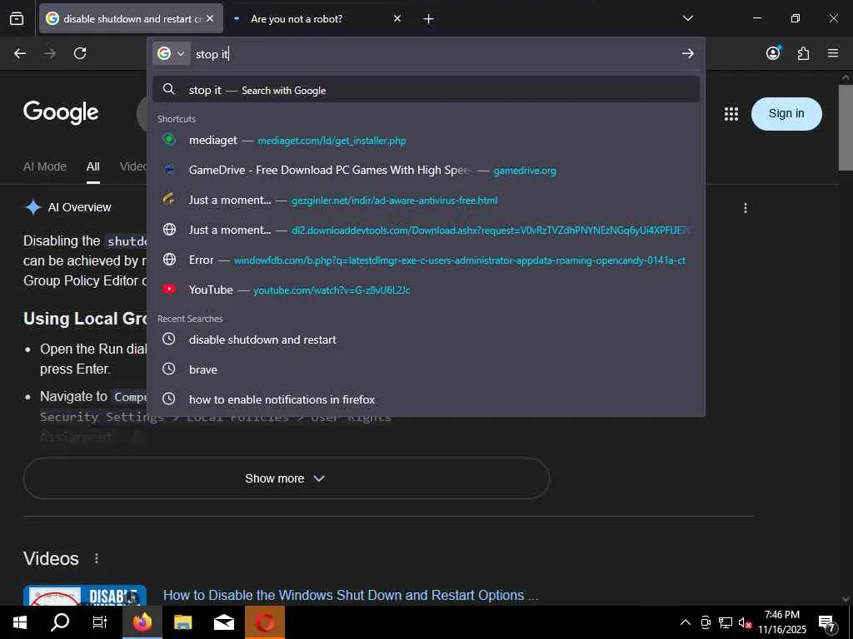Open the YouTube shortcut suggestion
The image size is (853, 639).
(x=426, y=290)
